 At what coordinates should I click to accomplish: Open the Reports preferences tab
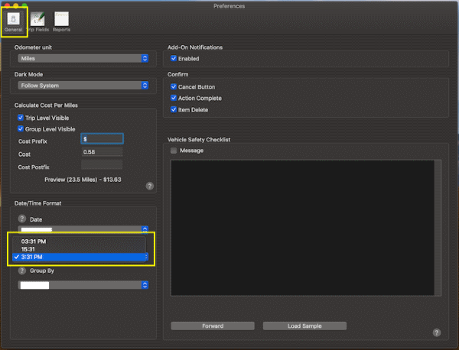coord(61,21)
